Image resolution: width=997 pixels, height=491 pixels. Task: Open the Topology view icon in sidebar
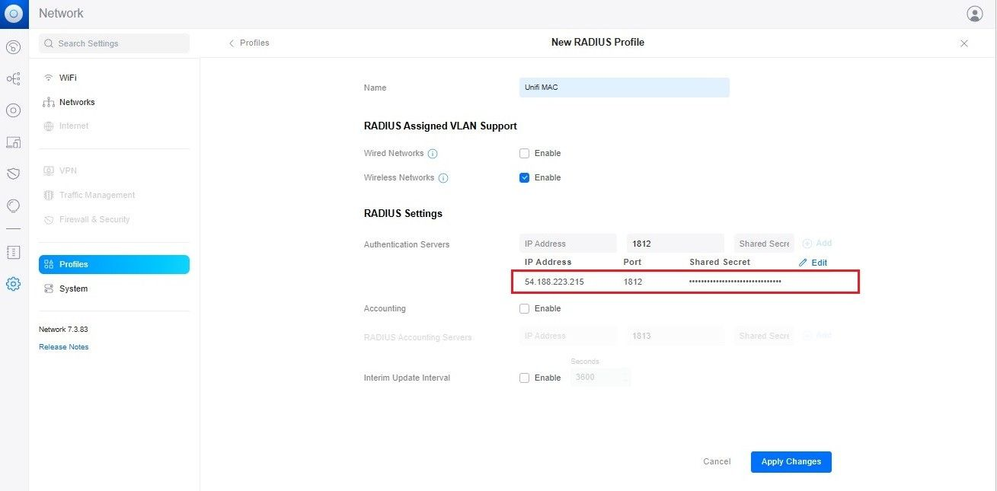point(13,78)
